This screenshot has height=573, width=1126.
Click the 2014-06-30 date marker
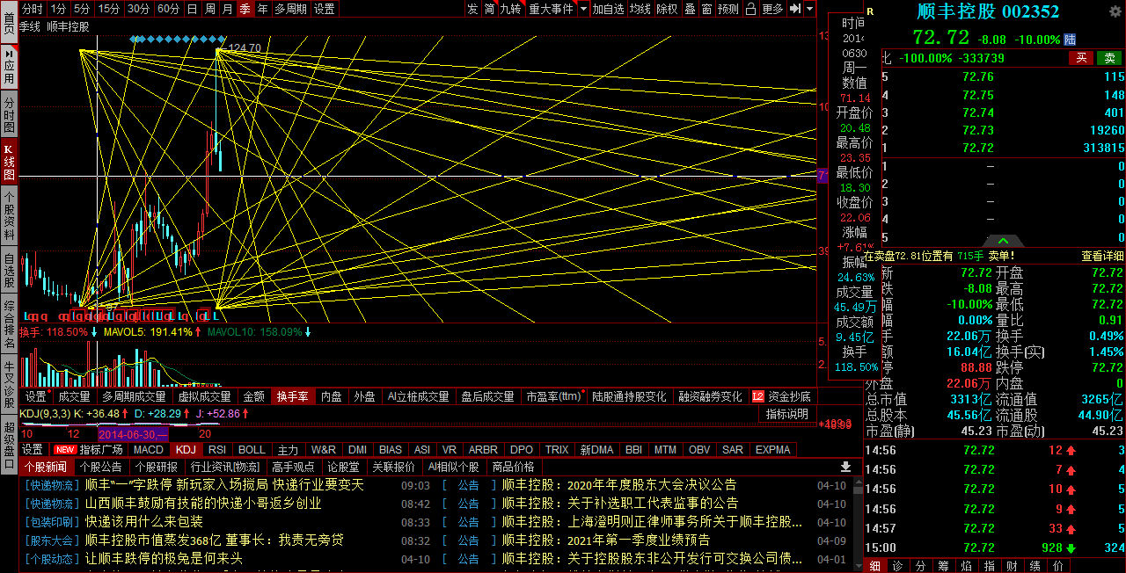(133, 434)
